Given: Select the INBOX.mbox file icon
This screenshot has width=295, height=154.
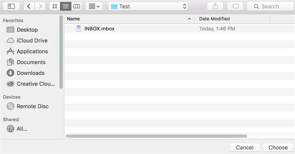Looking at the screenshot, I should (79, 29).
